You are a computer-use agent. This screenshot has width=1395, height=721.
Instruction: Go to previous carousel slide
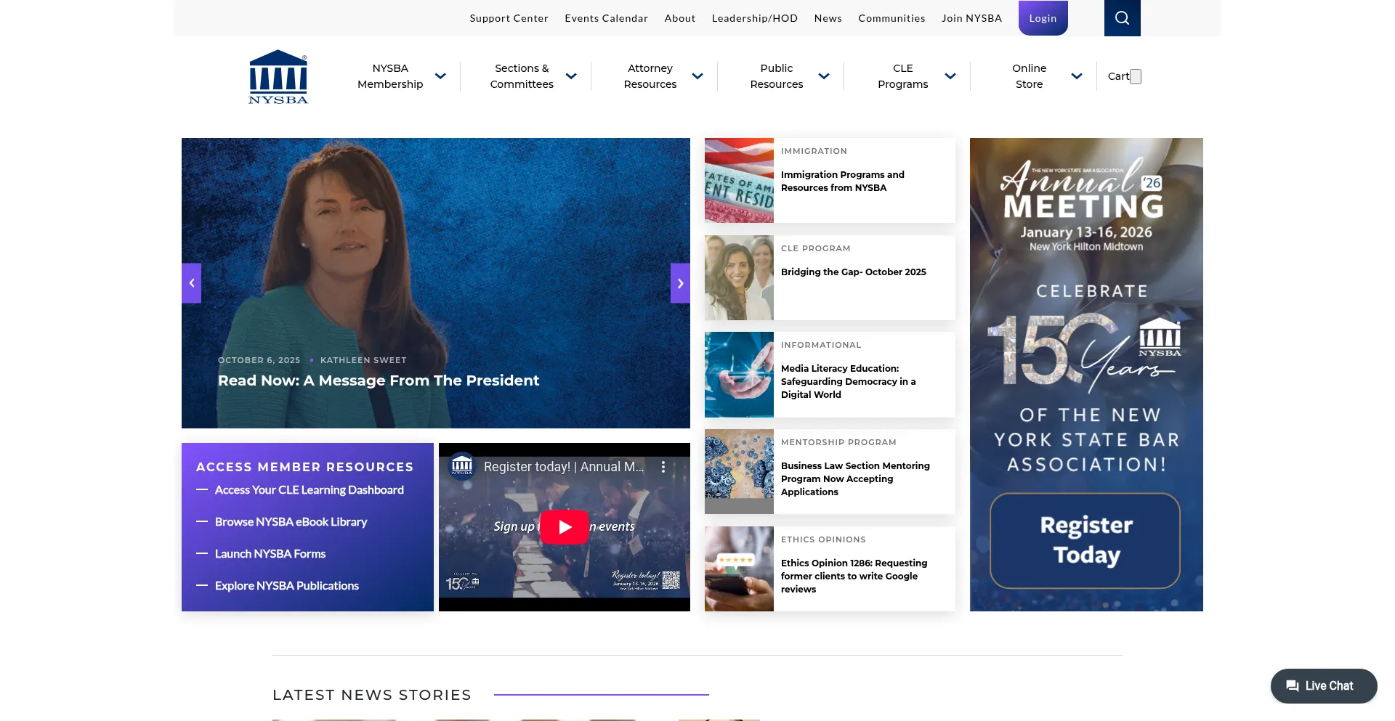(x=191, y=283)
